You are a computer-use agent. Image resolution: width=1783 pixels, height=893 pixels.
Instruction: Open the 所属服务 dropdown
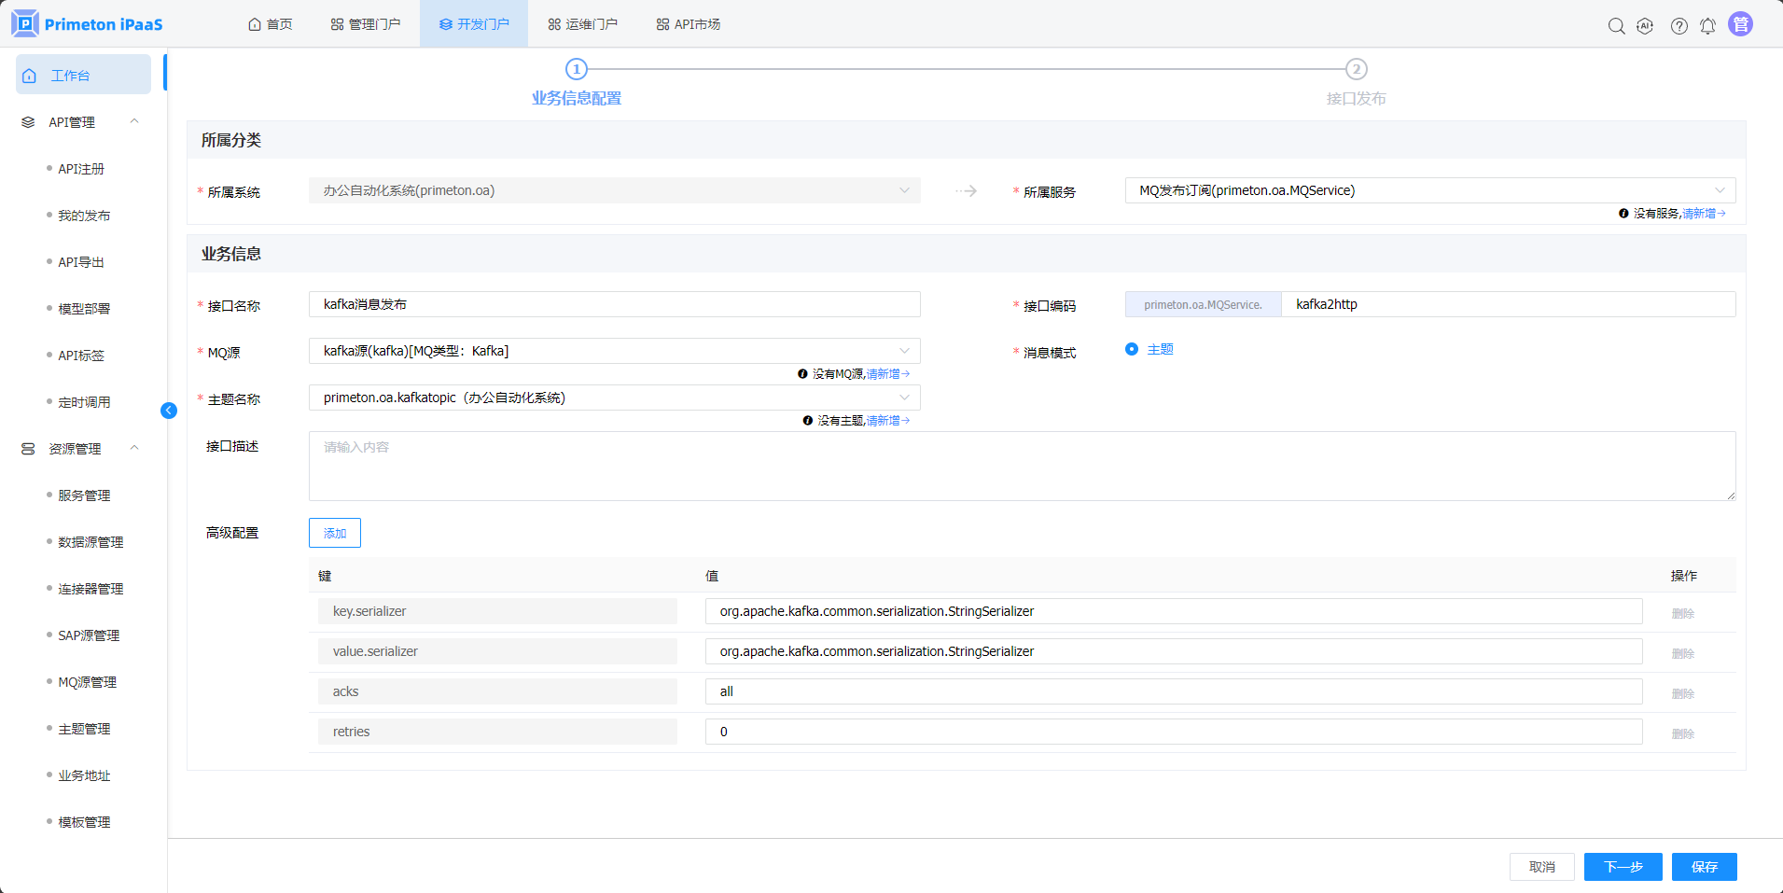[1429, 190]
